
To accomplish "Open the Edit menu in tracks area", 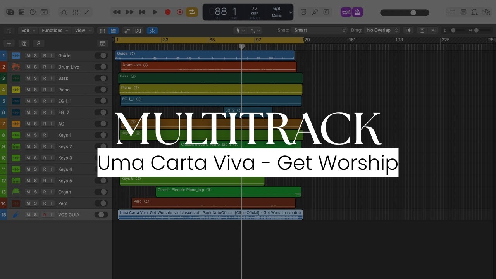I will [x=28, y=30].
